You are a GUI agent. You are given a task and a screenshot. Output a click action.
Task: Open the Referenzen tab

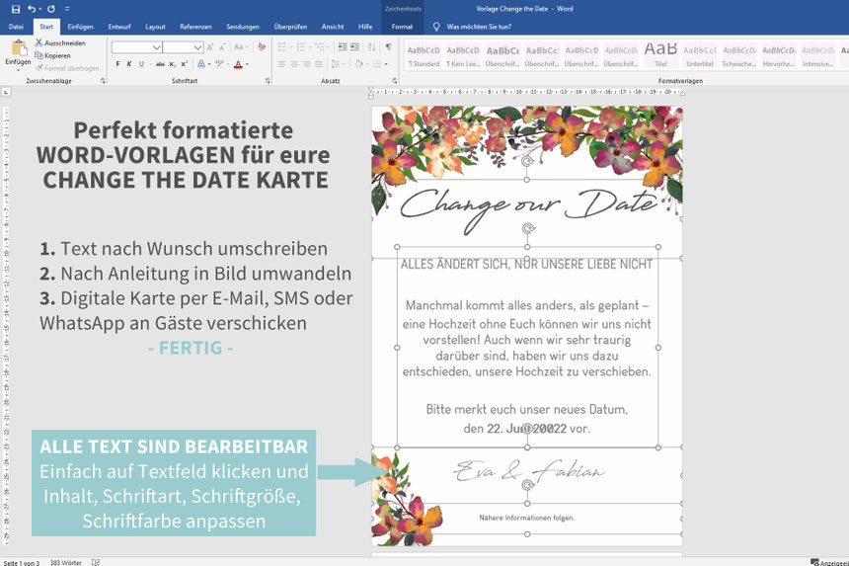coord(196,27)
